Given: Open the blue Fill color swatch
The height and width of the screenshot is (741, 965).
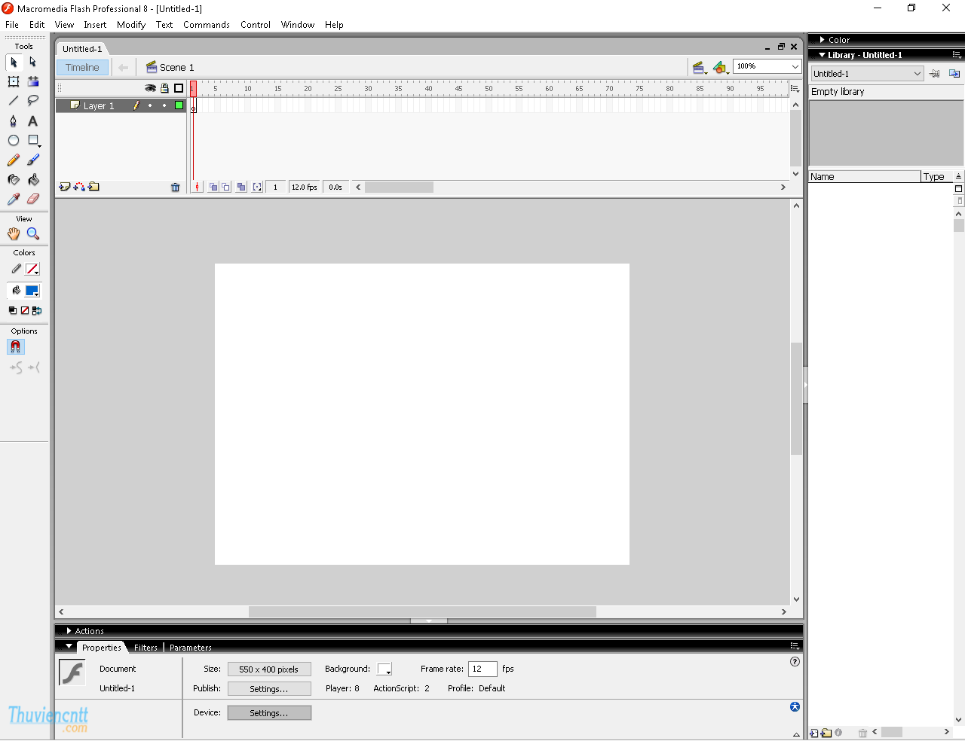Looking at the screenshot, I should [32, 291].
